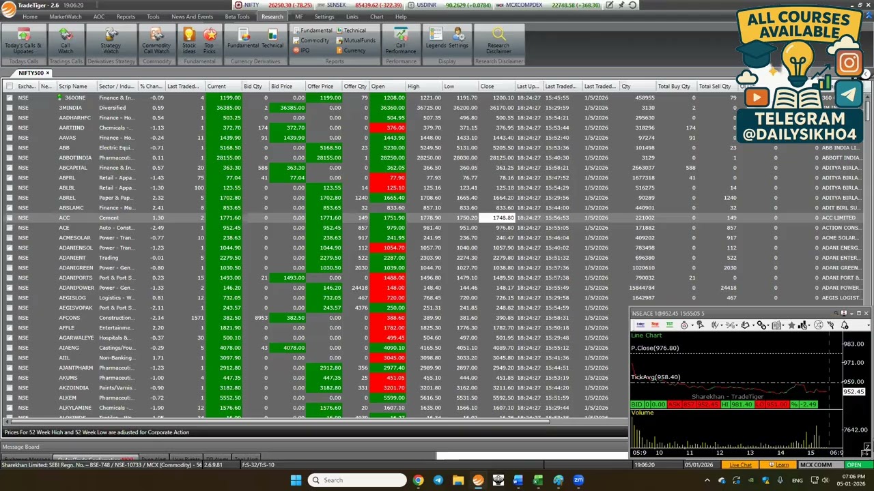The width and height of the screenshot is (874, 491).
Task: Open Currency Derivatives Fundamental
Action: click(243, 38)
